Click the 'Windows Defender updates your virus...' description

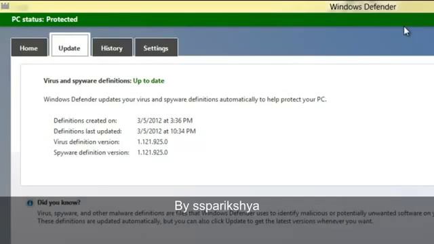[x=185, y=100]
